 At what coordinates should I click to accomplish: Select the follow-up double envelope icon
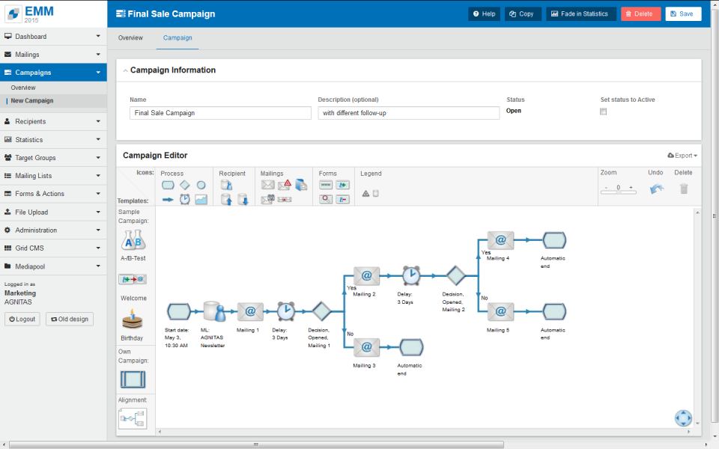click(x=285, y=200)
